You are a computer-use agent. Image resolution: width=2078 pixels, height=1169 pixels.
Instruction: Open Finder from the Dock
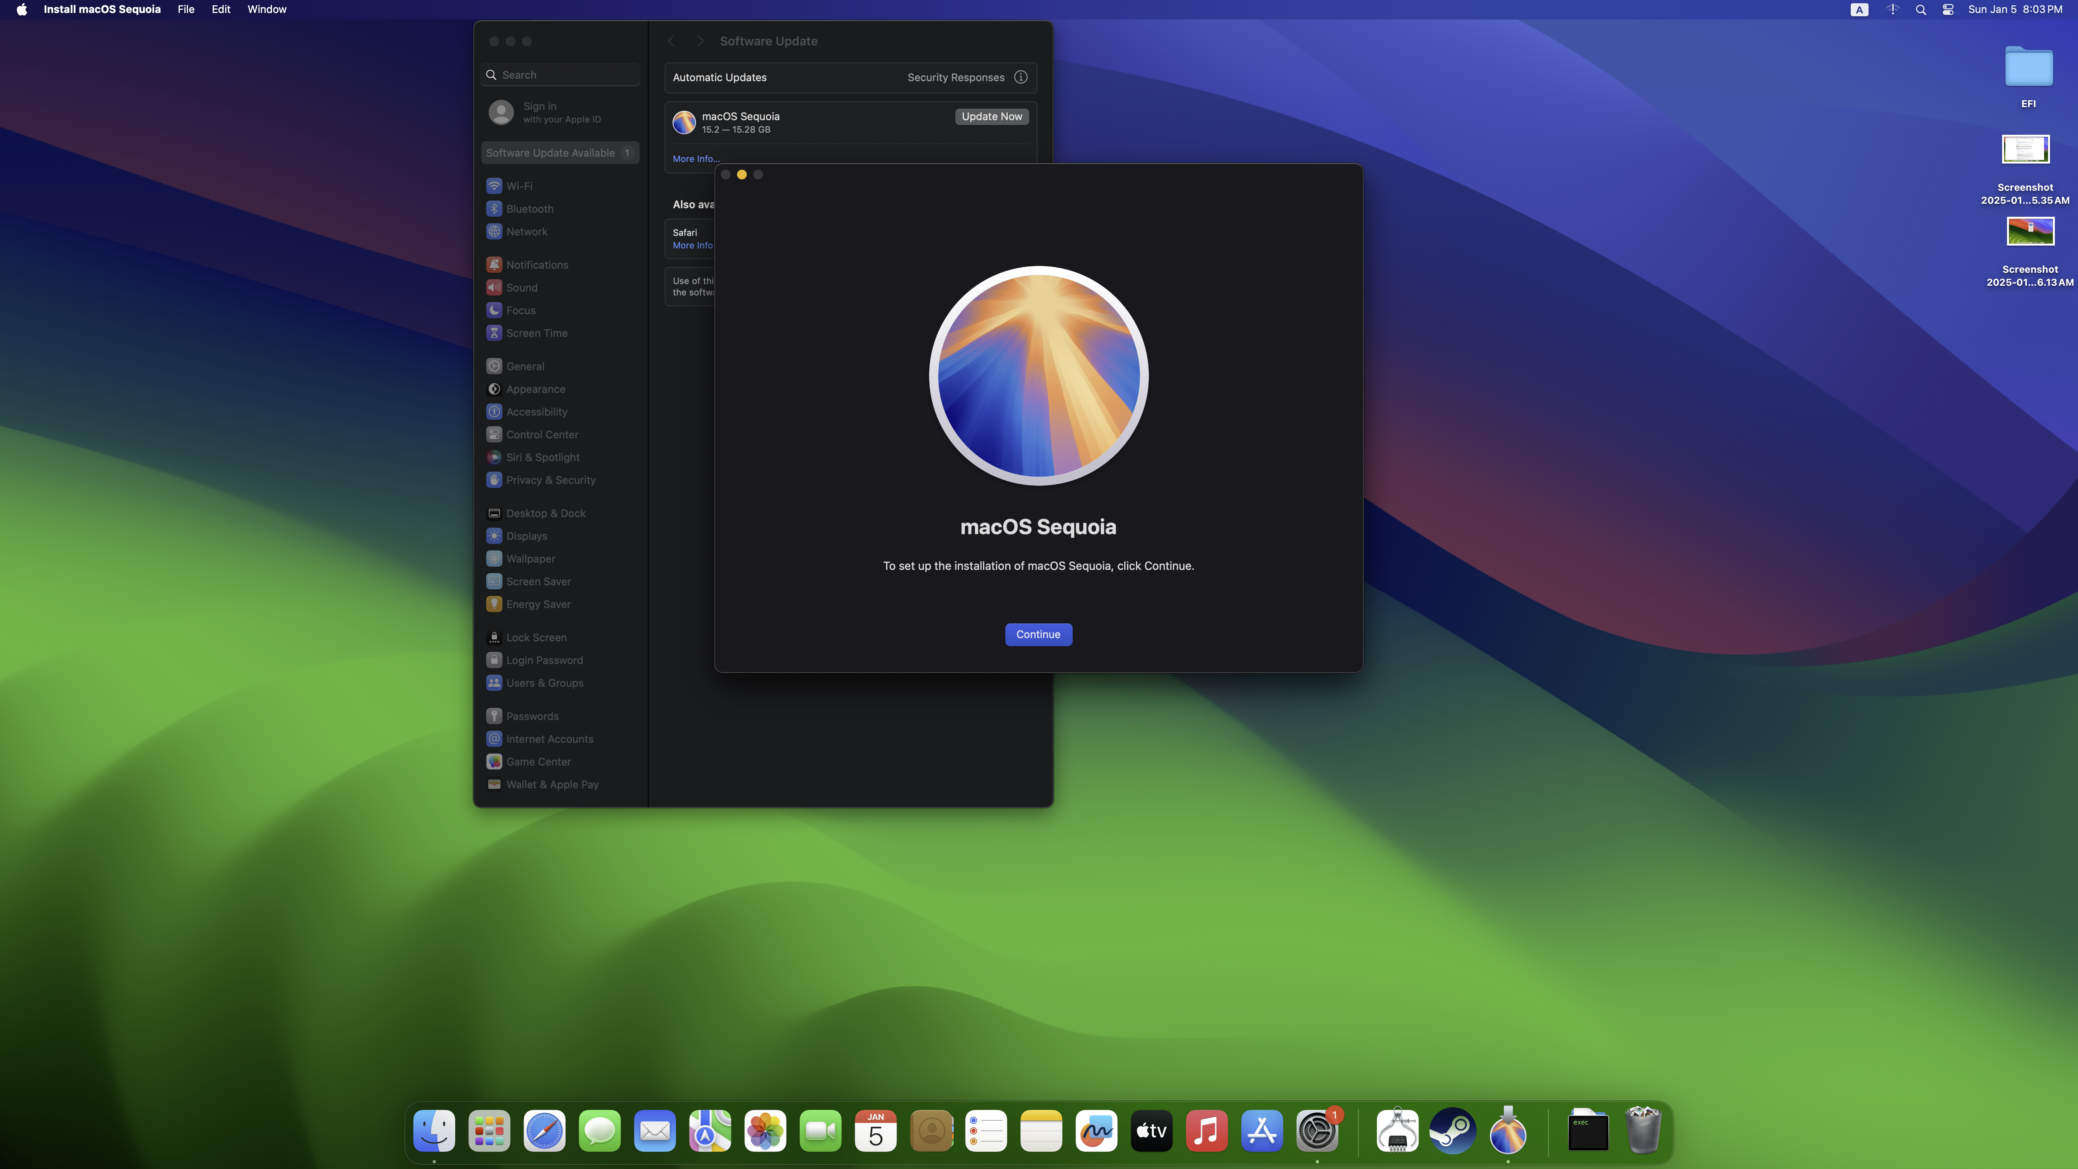point(434,1131)
